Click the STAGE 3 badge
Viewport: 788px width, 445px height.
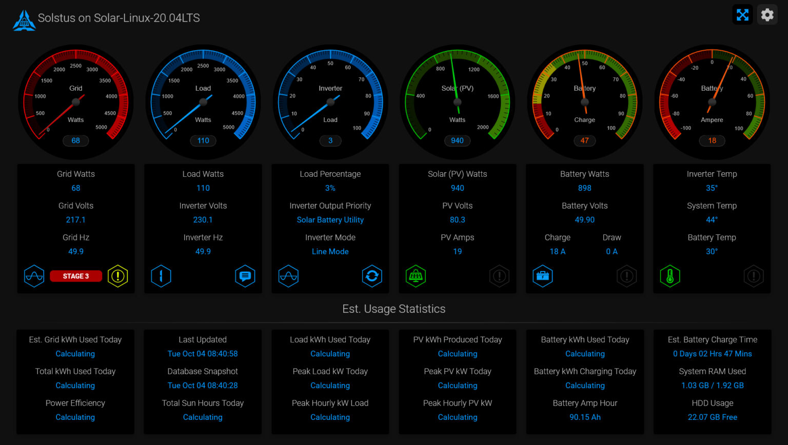pos(76,276)
